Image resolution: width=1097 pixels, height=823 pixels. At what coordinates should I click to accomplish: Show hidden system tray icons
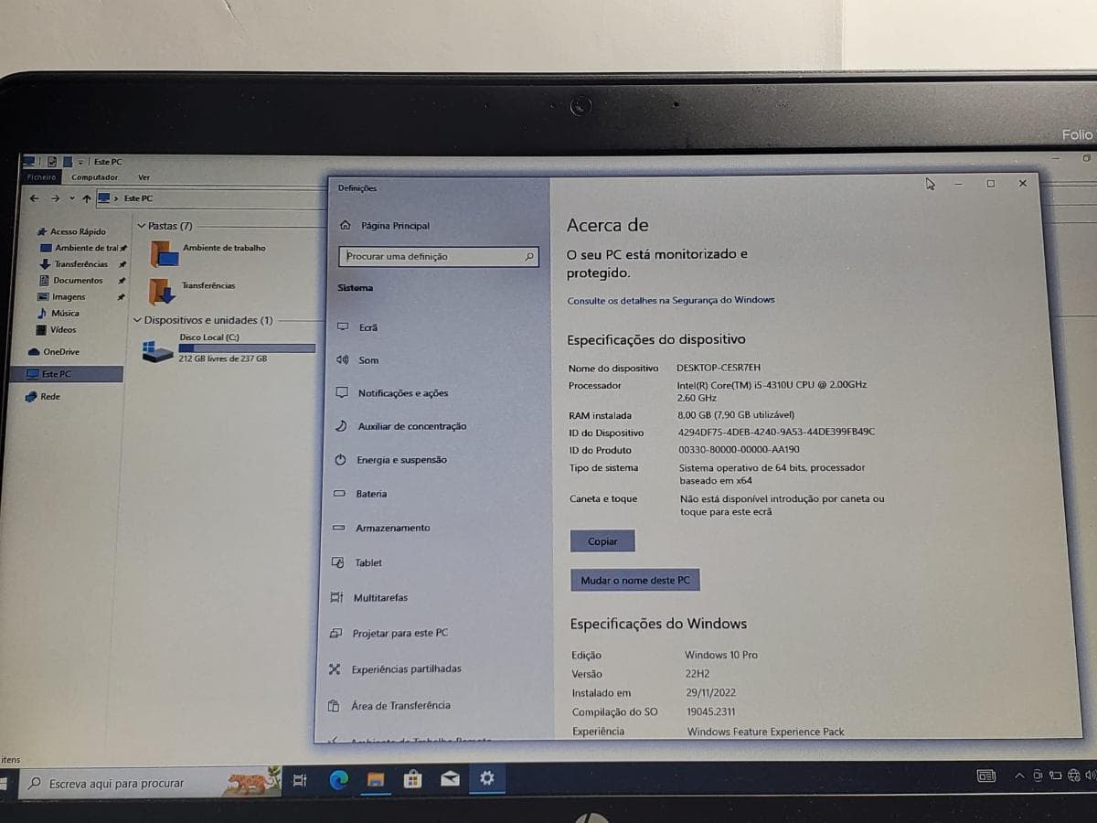tap(1019, 775)
